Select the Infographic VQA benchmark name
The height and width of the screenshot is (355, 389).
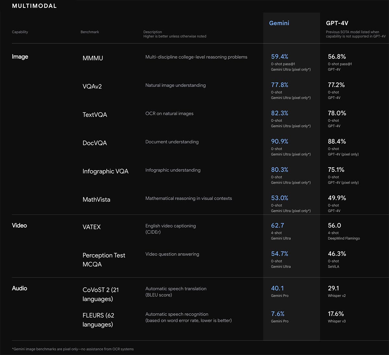coord(105,171)
